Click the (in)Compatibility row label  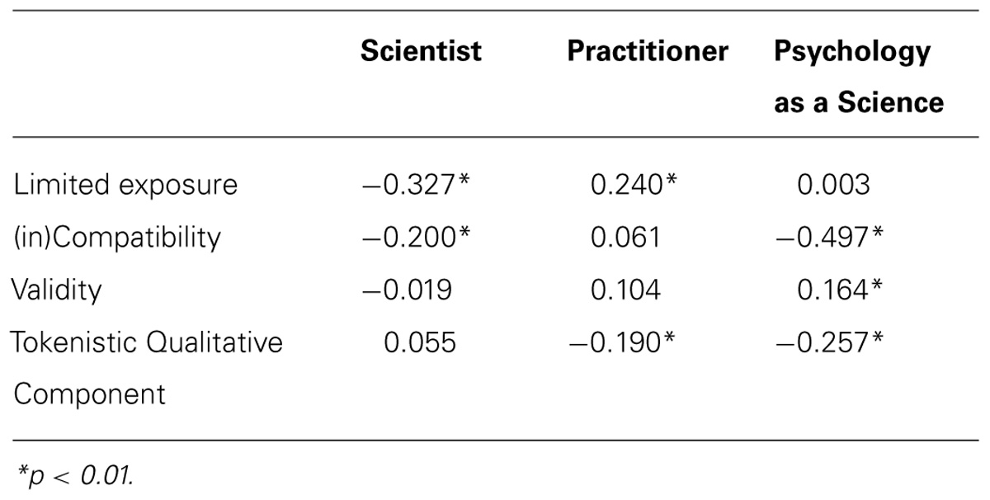tap(116, 238)
